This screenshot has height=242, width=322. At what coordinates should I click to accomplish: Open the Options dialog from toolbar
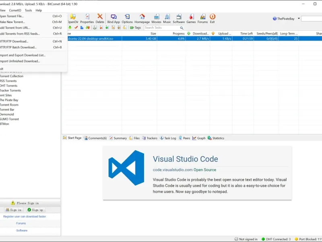click(x=127, y=19)
